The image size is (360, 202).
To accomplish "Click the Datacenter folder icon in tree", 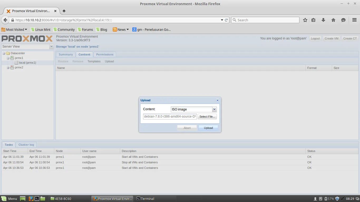I will (8, 53).
